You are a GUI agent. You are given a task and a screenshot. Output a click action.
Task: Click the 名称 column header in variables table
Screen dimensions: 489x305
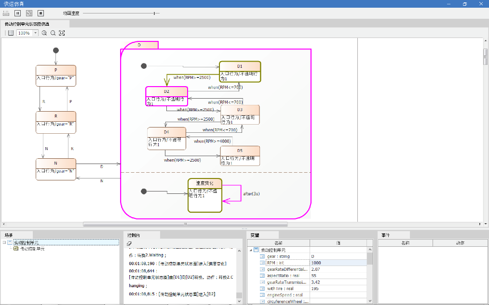[279, 243]
